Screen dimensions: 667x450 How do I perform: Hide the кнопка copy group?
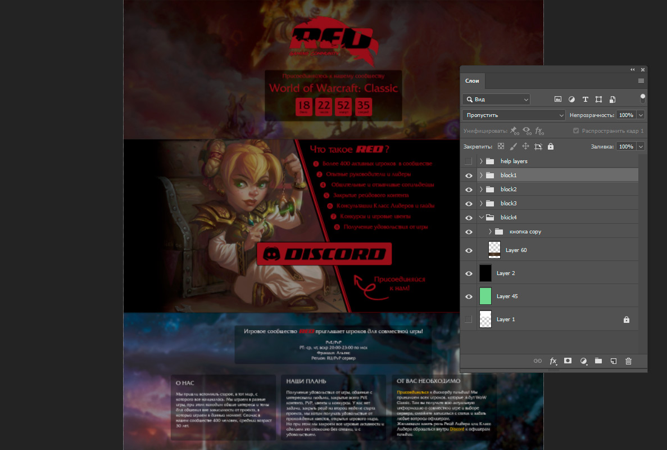tap(469, 232)
